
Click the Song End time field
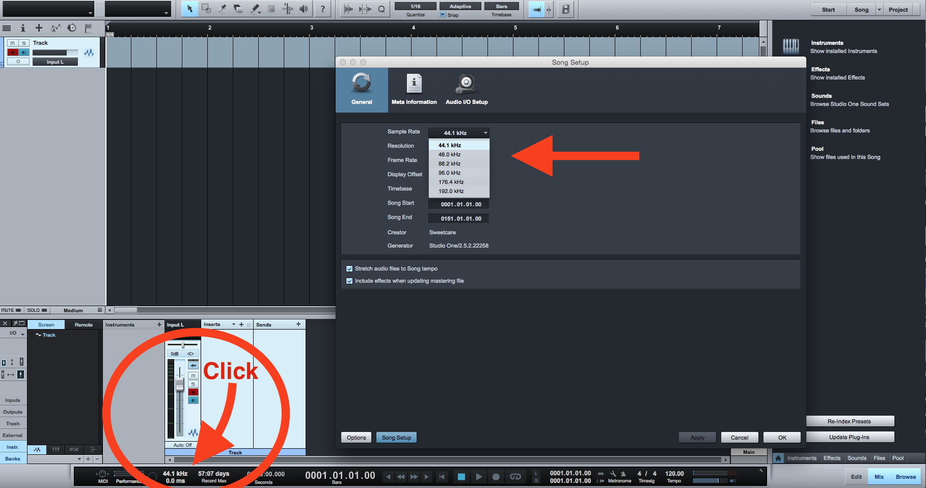[460, 219]
